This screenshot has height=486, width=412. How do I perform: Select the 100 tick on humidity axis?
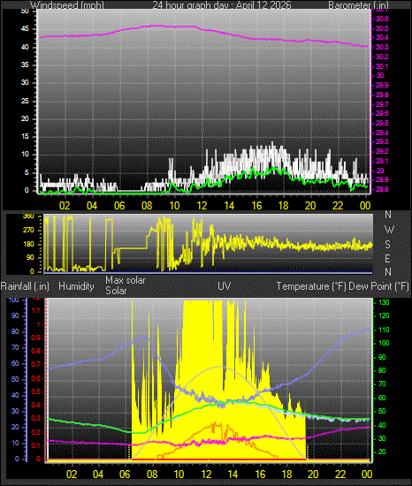13,300
